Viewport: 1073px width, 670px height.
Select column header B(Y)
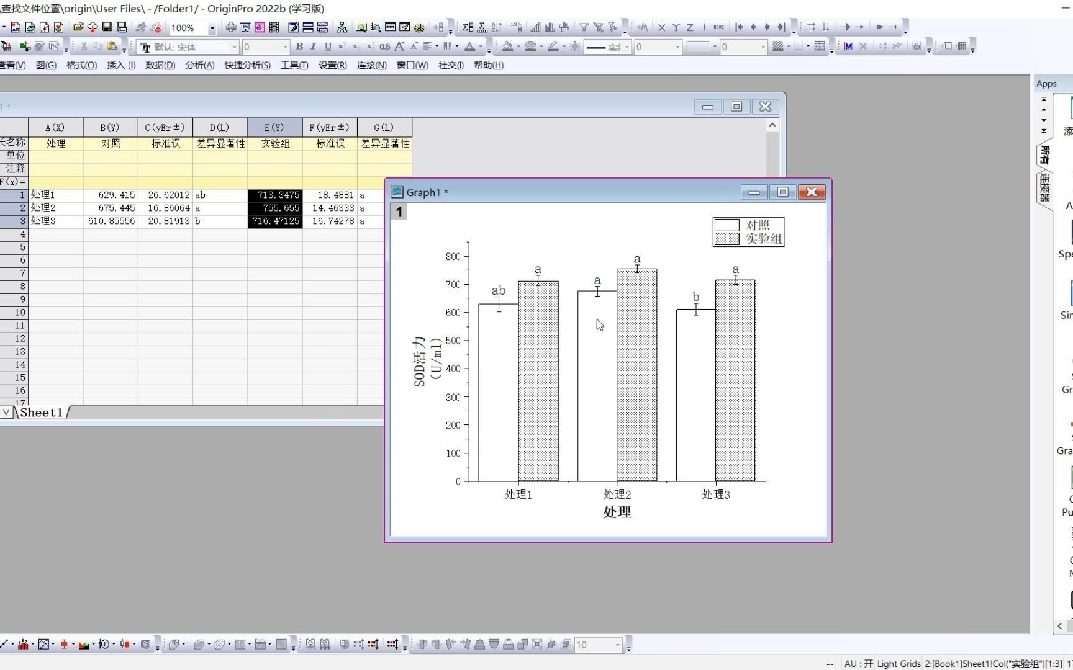(x=111, y=127)
